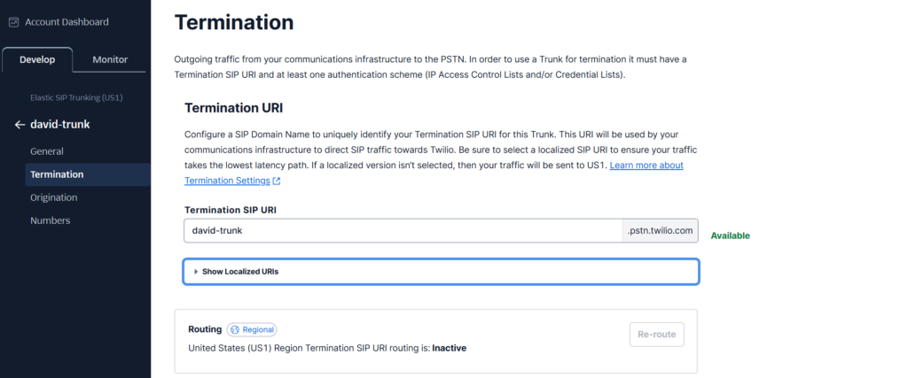Focus the Termination SIP URI input field
Image resolution: width=908 pixels, height=378 pixels.
click(x=403, y=230)
